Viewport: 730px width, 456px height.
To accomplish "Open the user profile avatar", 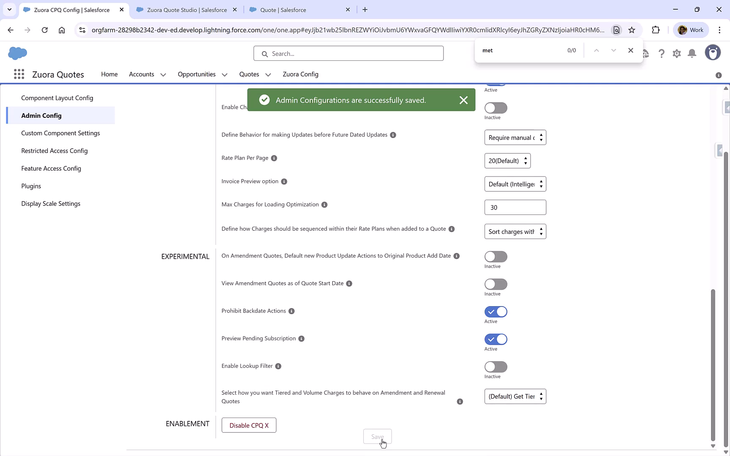I will tap(713, 52).
